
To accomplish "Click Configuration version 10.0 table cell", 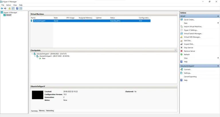I will point(140,21).
